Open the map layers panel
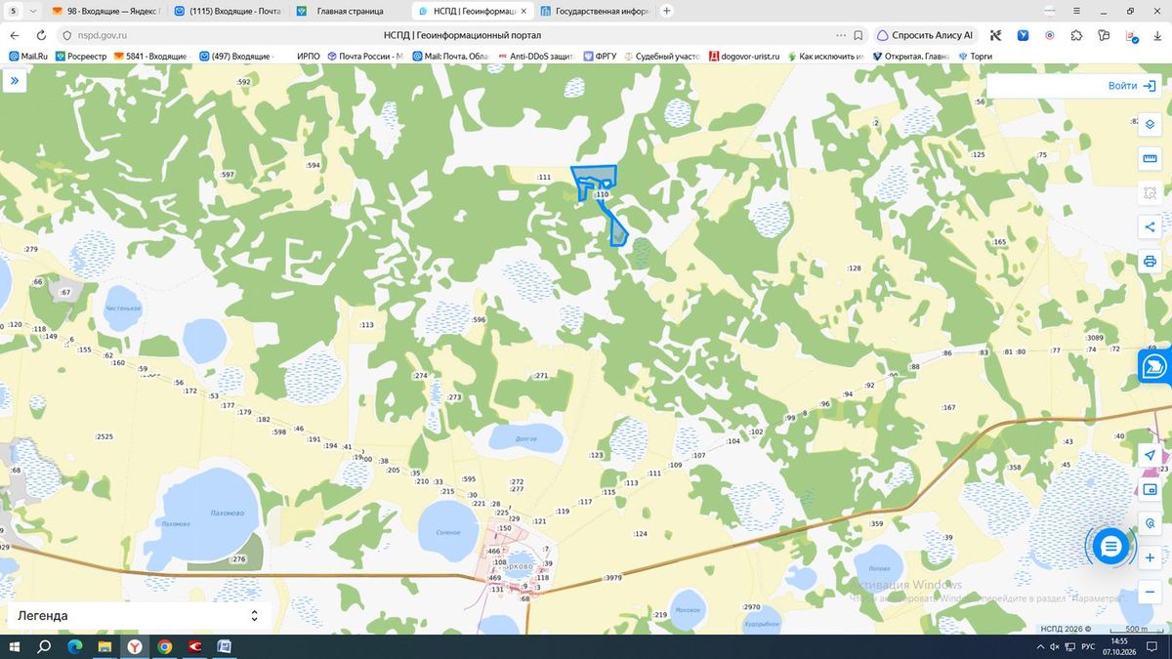The image size is (1172, 659). click(x=1150, y=124)
